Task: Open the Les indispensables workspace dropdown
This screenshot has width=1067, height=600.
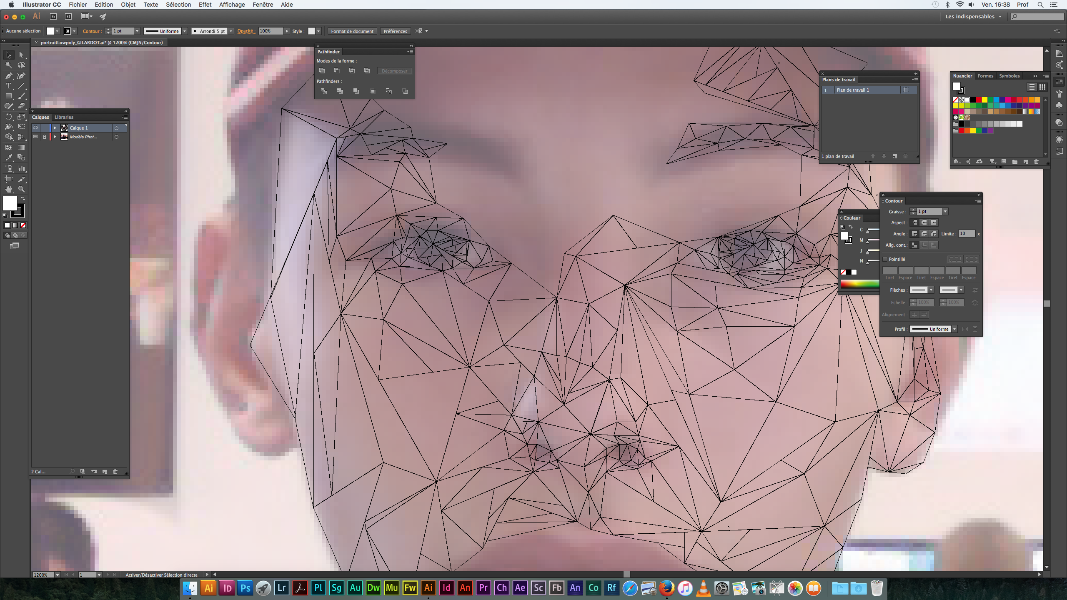Action: (x=973, y=17)
